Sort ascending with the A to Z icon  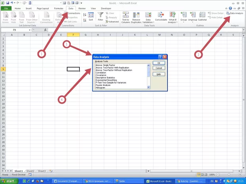coord(85,15)
